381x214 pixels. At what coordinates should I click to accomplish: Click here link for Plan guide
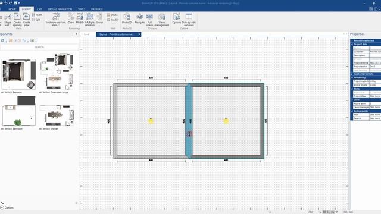click(375, 115)
